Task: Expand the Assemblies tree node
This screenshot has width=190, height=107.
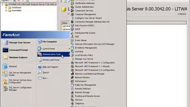Action: click(x=6, y=11)
